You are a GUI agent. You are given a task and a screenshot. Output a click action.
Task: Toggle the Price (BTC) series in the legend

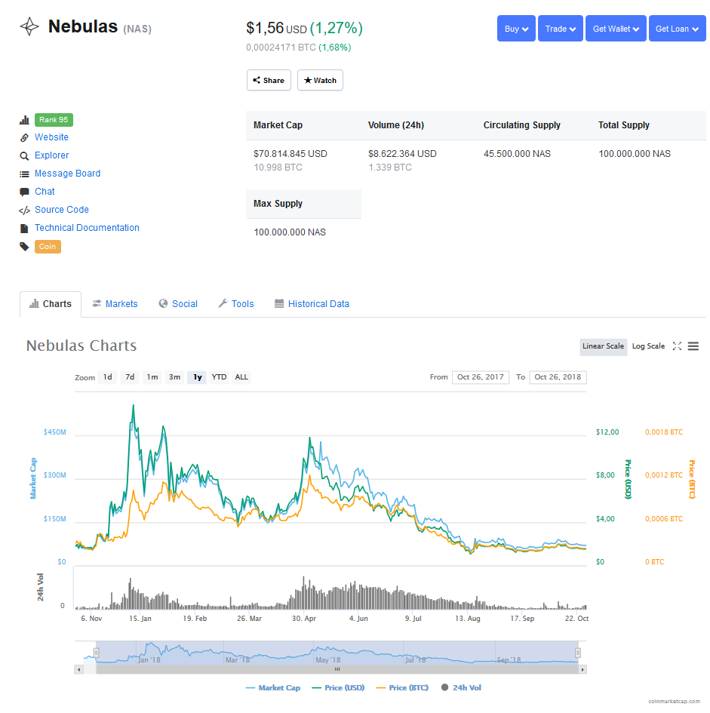point(402,687)
